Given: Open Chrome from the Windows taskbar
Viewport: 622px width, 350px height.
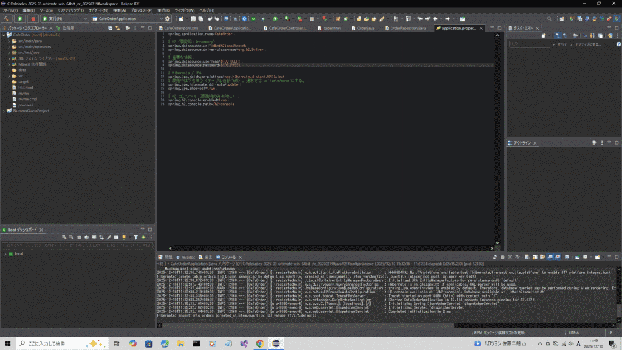Looking at the screenshot, I should 259,343.
